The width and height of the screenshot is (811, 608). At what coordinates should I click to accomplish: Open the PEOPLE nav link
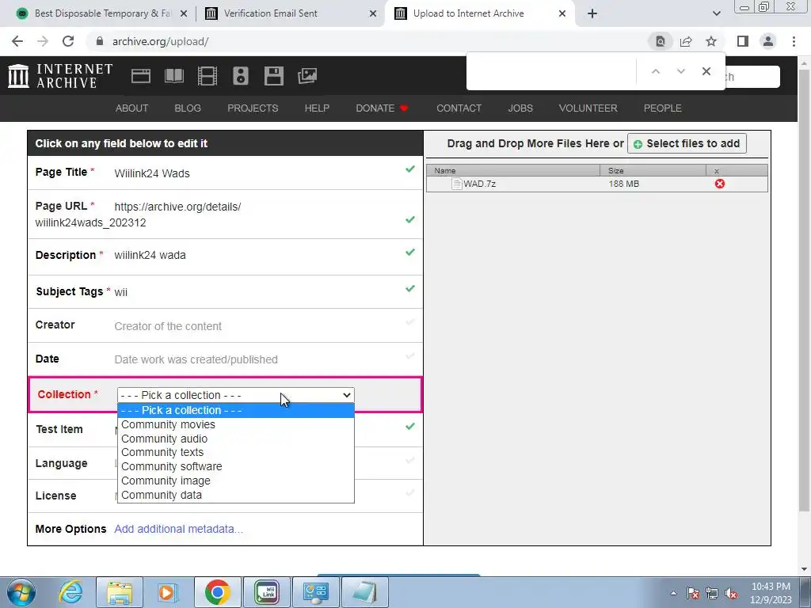coord(663,108)
